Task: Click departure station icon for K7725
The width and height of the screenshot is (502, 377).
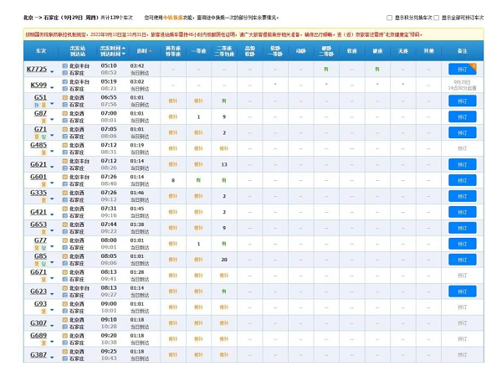Action: point(64,65)
